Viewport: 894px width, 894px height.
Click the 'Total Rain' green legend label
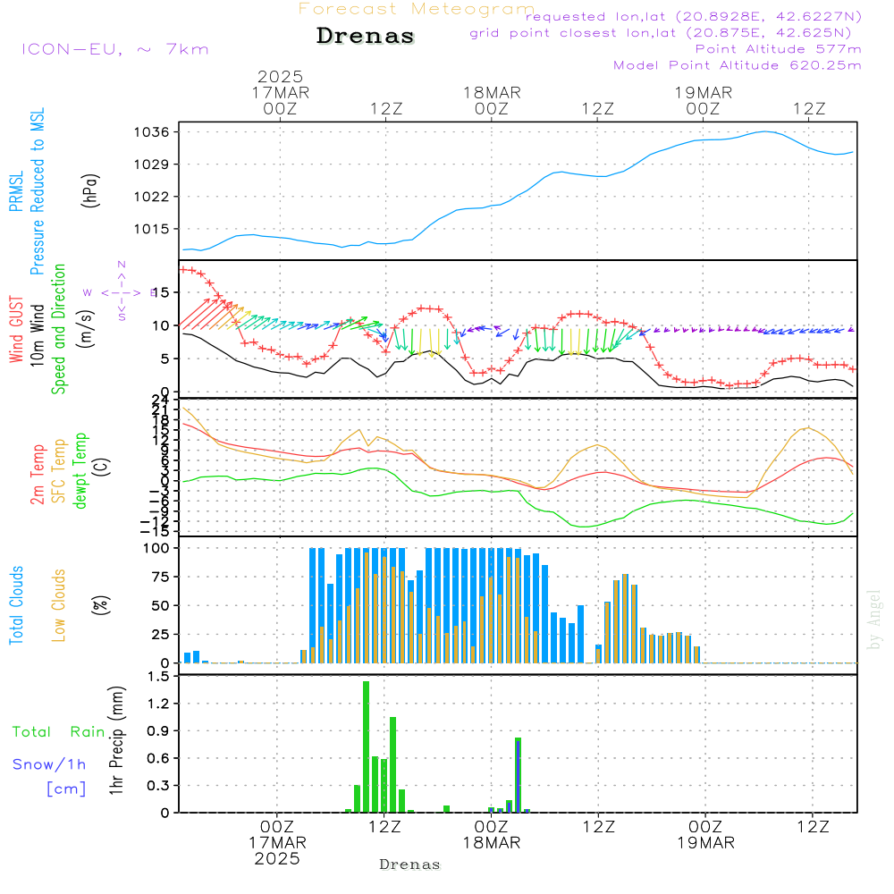click(59, 732)
